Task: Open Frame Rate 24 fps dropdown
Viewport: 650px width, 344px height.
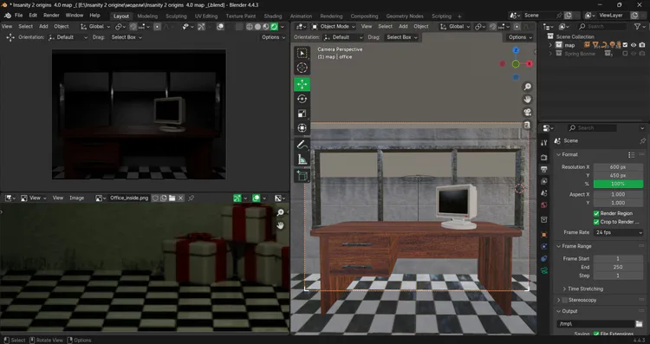Action: click(618, 232)
